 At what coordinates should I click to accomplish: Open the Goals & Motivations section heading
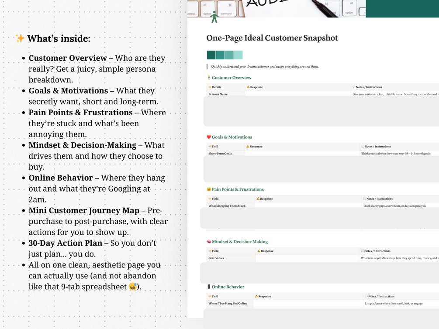click(232, 137)
